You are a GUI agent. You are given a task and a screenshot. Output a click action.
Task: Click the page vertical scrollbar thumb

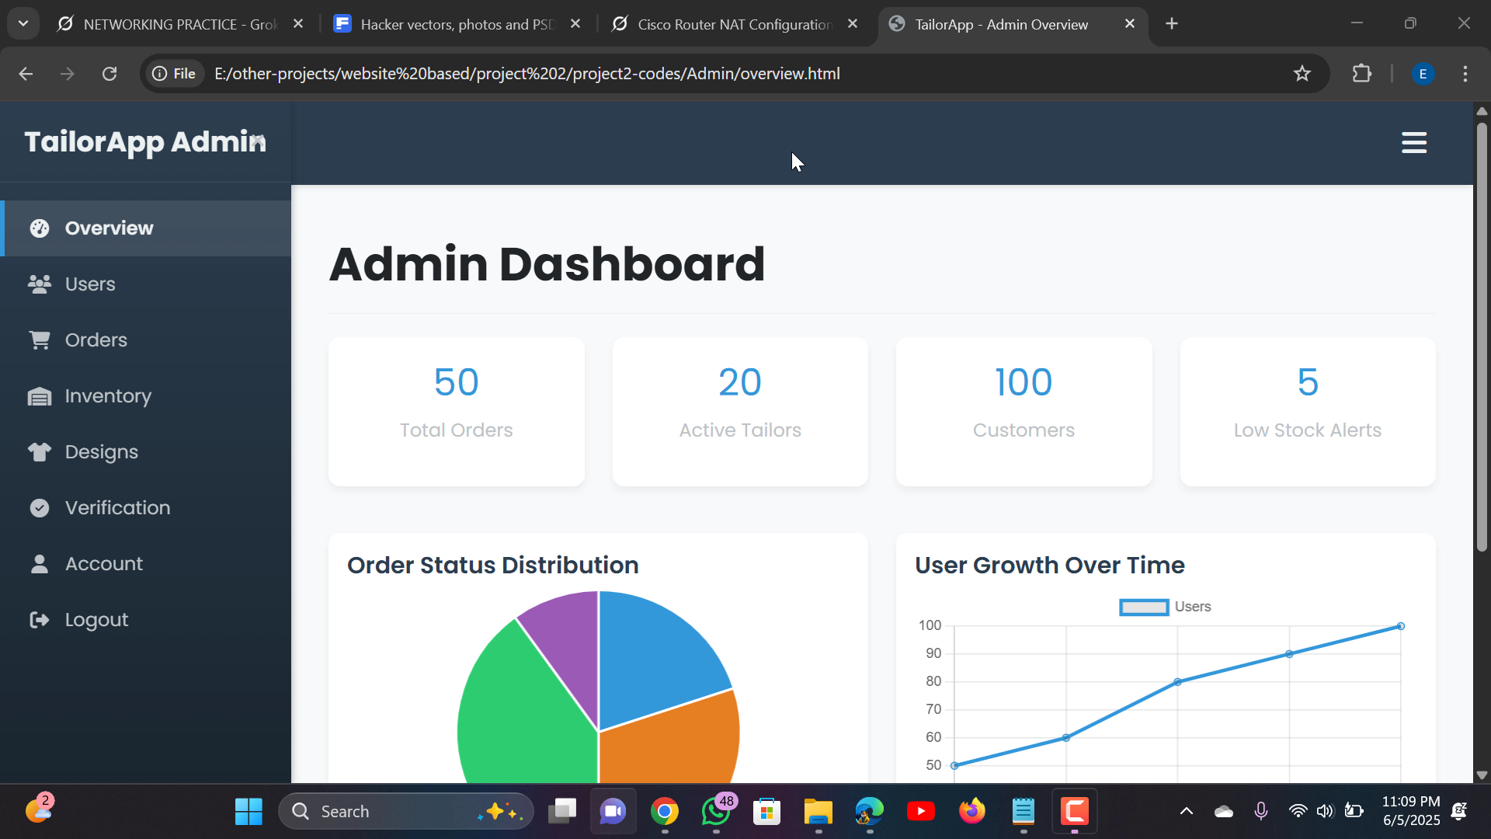tap(1482, 336)
